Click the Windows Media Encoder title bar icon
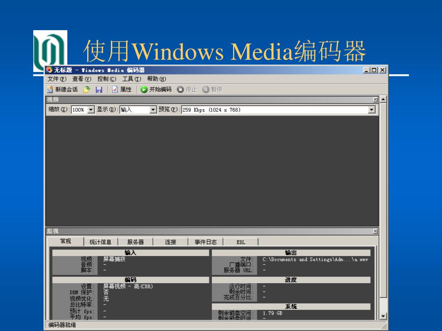 [49, 70]
